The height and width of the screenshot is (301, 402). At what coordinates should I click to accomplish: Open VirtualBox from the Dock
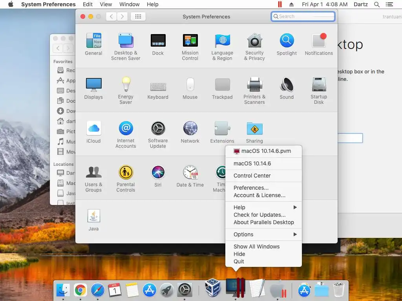click(x=213, y=288)
